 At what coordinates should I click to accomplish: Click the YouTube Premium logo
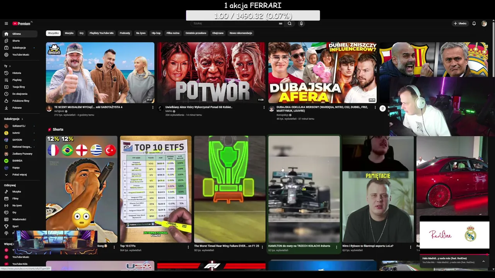[22, 24]
